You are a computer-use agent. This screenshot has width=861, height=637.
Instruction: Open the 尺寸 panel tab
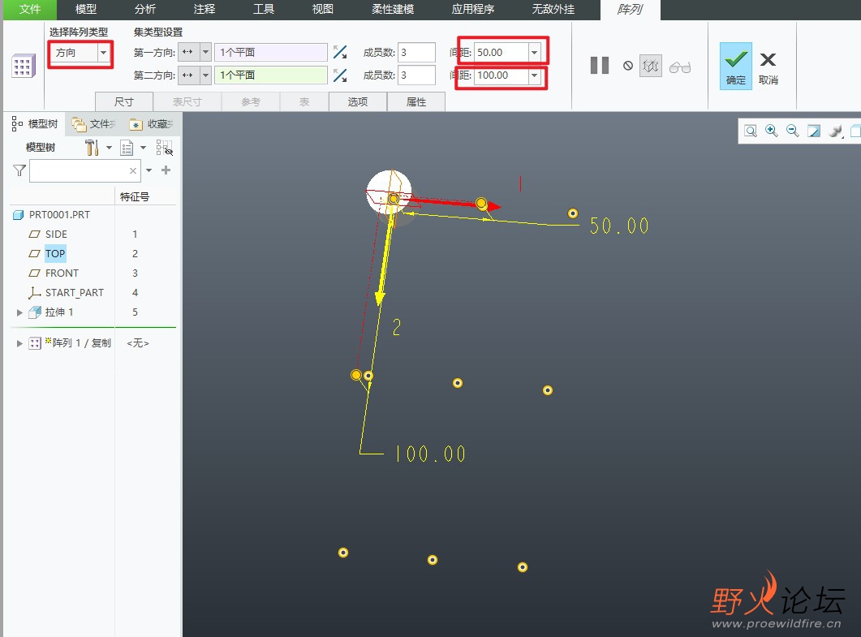pos(124,101)
